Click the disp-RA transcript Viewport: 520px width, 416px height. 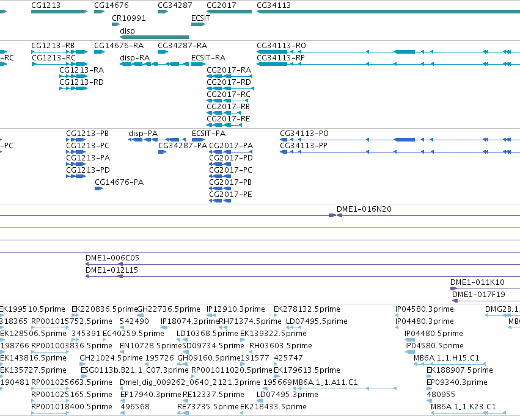click(x=154, y=64)
